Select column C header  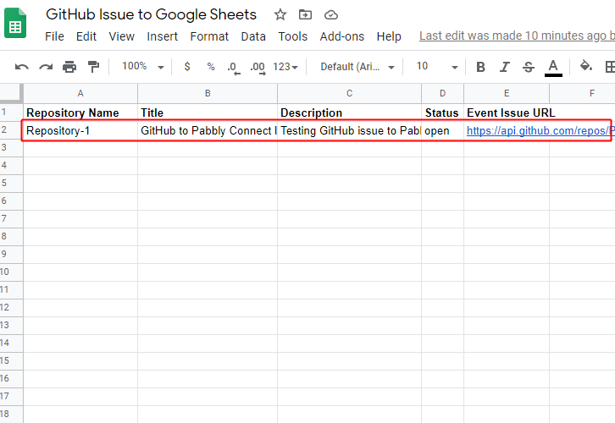tap(350, 93)
